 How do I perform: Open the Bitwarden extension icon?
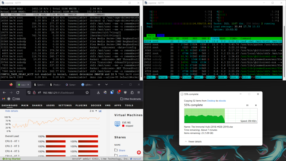(x=112, y=92)
